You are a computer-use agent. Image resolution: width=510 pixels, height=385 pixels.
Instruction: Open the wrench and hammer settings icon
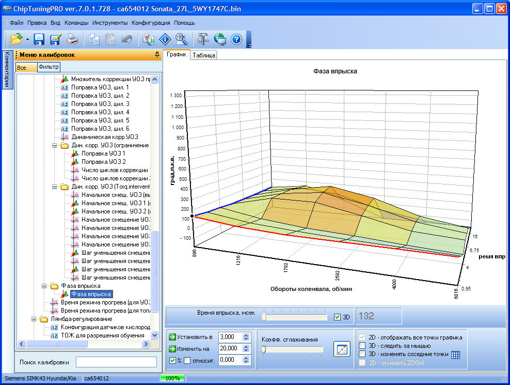pos(203,39)
